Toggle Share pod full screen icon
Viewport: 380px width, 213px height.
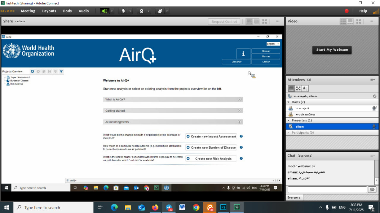point(265,21)
